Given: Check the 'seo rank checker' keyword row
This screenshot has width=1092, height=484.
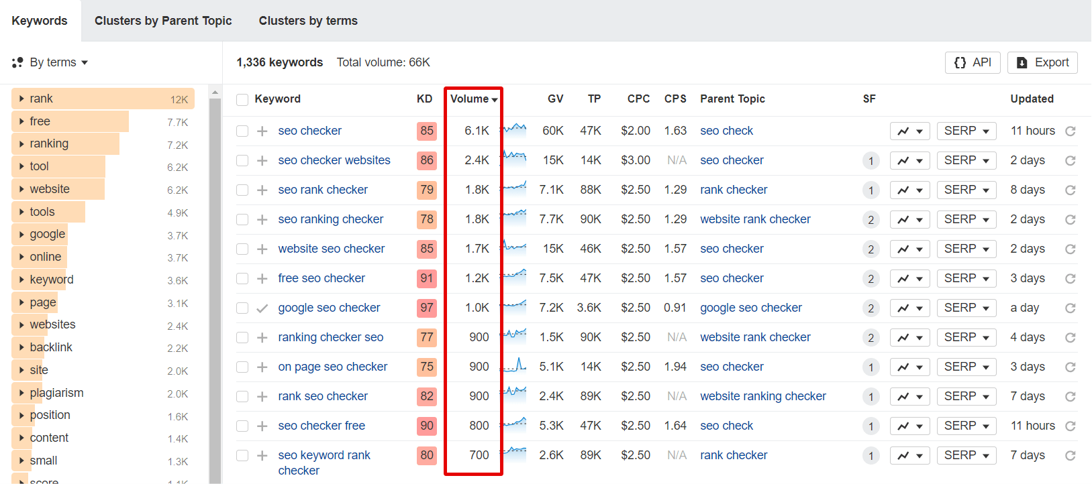Looking at the screenshot, I should click(242, 190).
